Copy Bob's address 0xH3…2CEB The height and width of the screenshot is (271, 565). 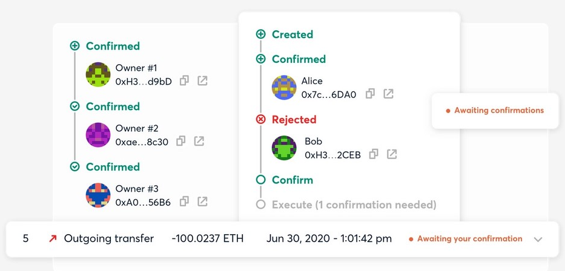pos(374,154)
